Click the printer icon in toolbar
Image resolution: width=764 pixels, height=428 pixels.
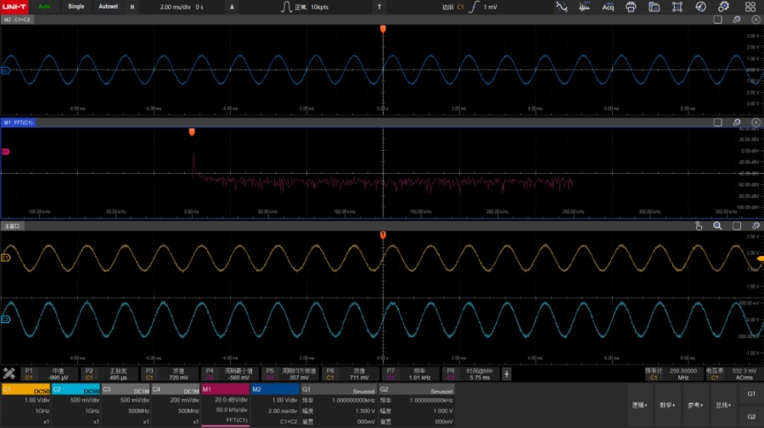pyautogui.click(x=631, y=7)
